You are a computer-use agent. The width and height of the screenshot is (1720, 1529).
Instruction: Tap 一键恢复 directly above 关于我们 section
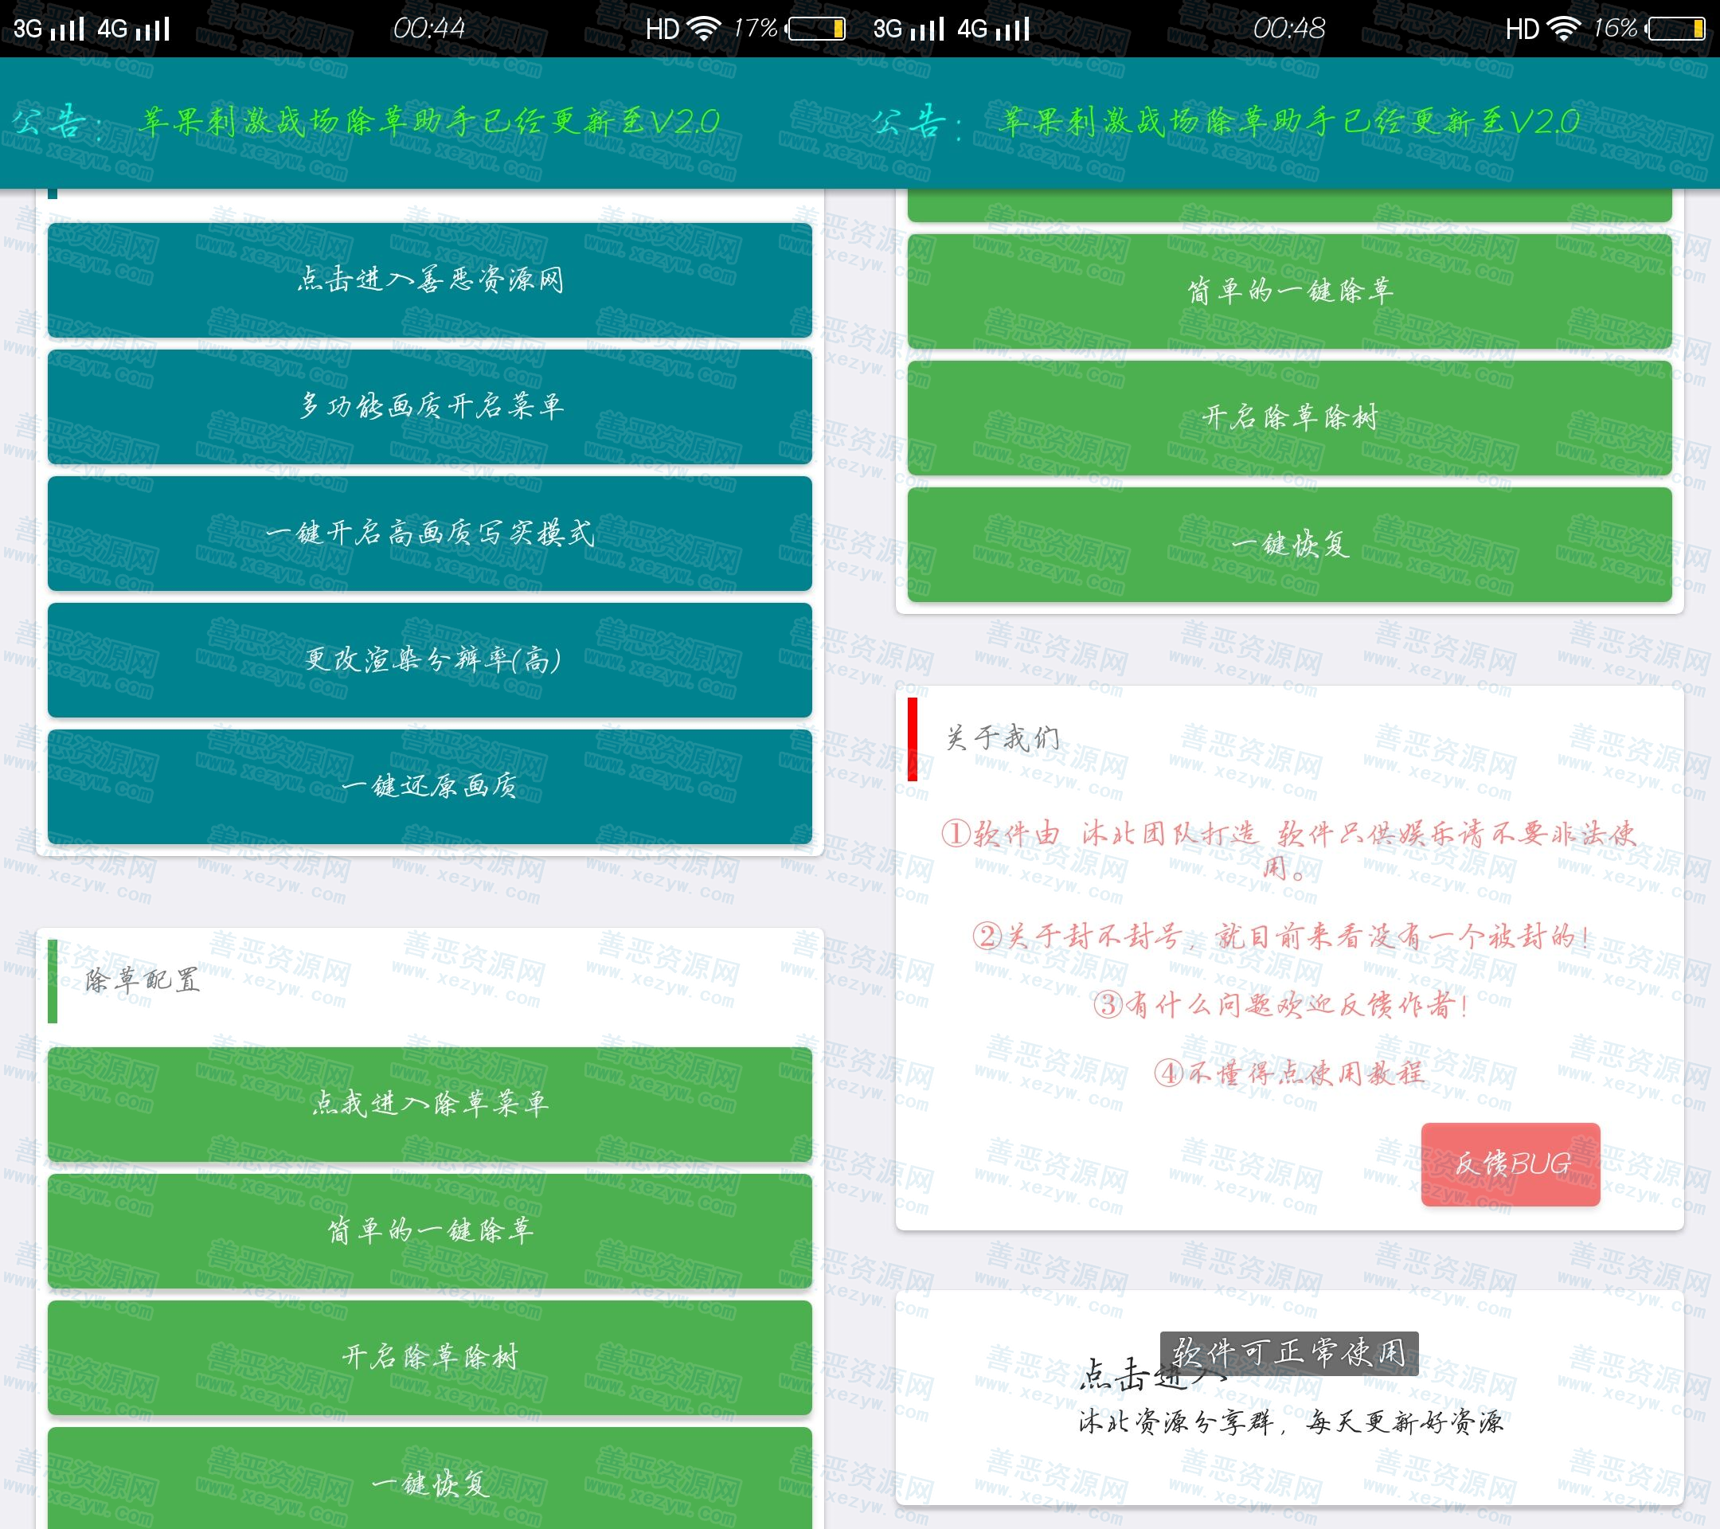1289,545
